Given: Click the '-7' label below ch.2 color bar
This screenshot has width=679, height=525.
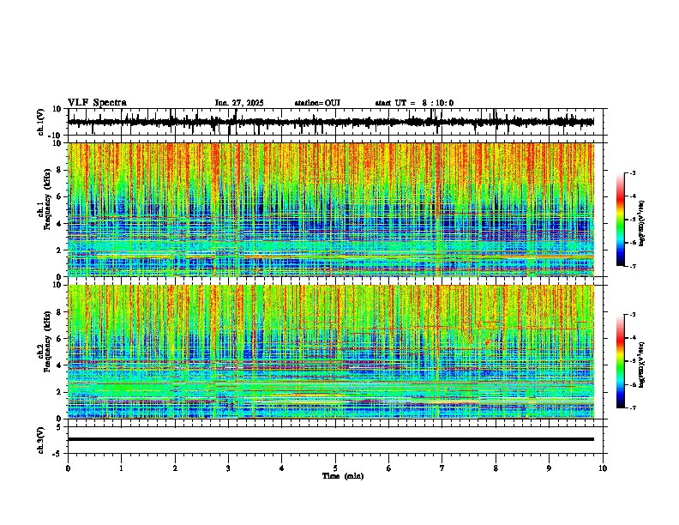Looking at the screenshot, I should (633, 407).
